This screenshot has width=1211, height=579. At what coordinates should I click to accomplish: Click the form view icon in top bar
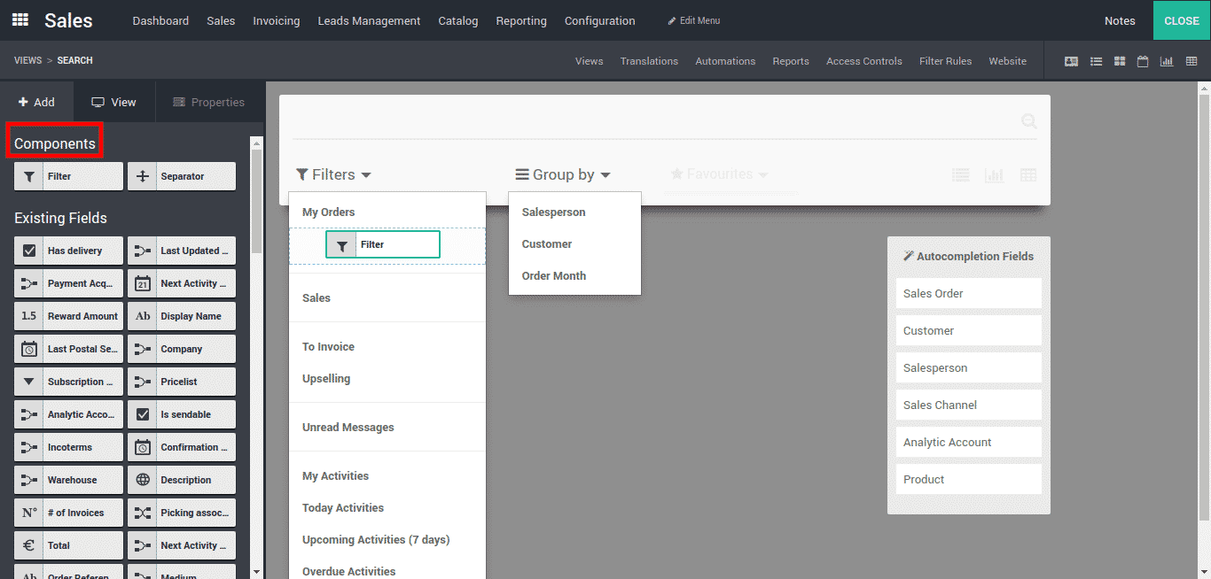coord(1071,61)
